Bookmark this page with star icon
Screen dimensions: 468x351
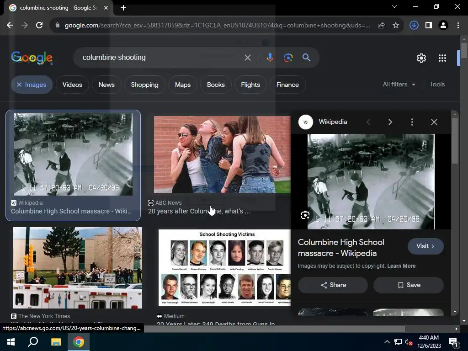pyautogui.click(x=396, y=26)
